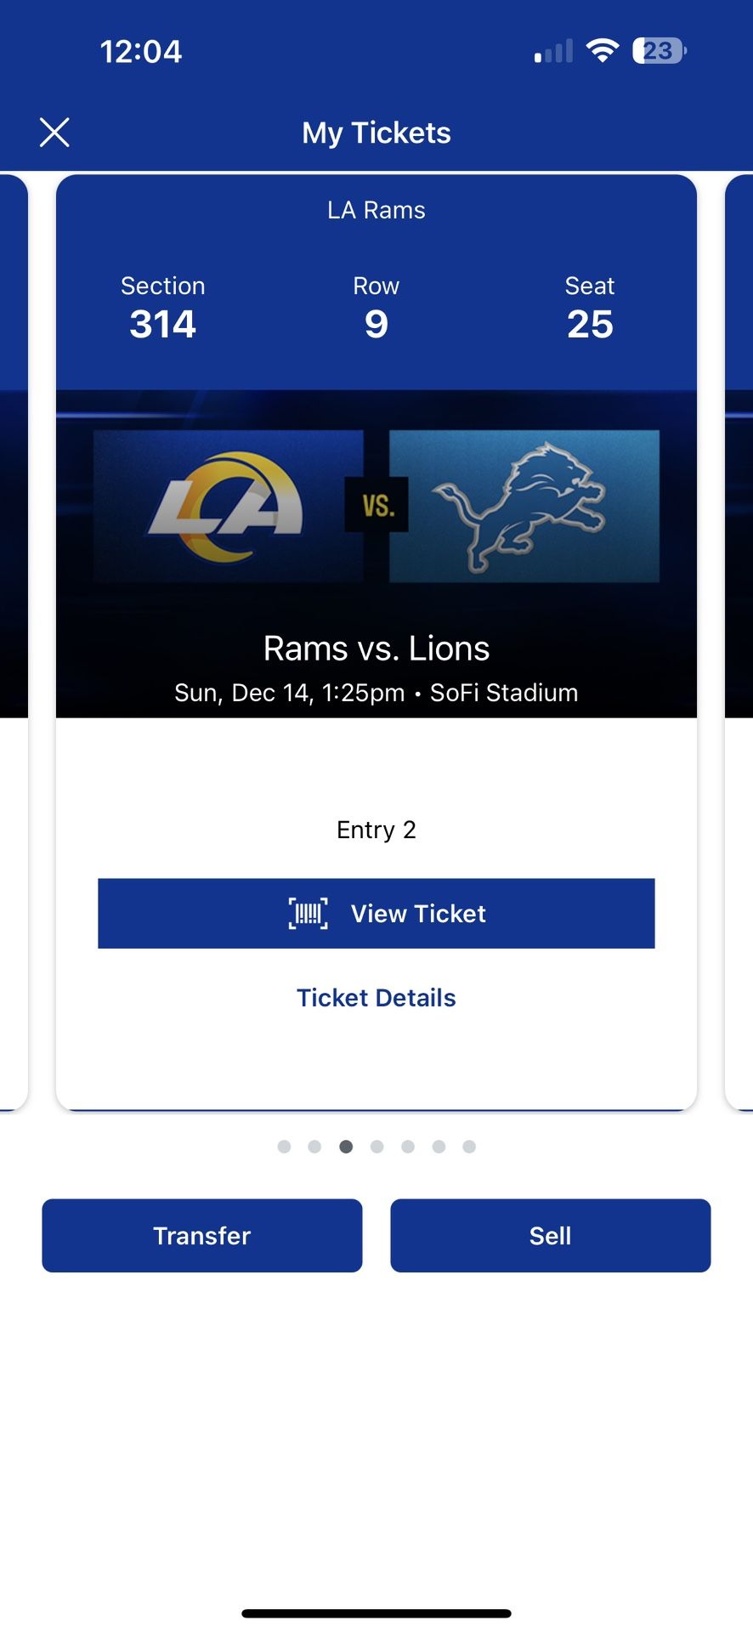Image resolution: width=753 pixels, height=1632 pixels.
Task: Jump to fifth ticket page dot
Action: click(408, 1147)
